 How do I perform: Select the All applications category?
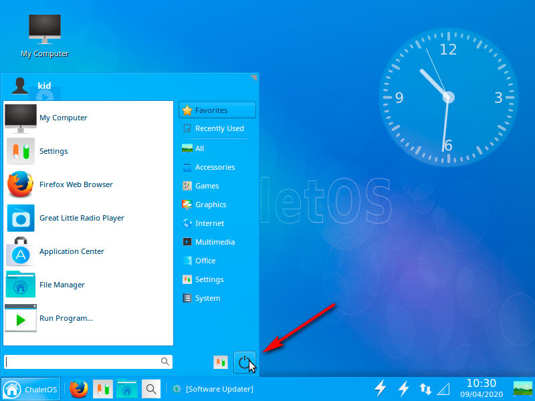217,148
